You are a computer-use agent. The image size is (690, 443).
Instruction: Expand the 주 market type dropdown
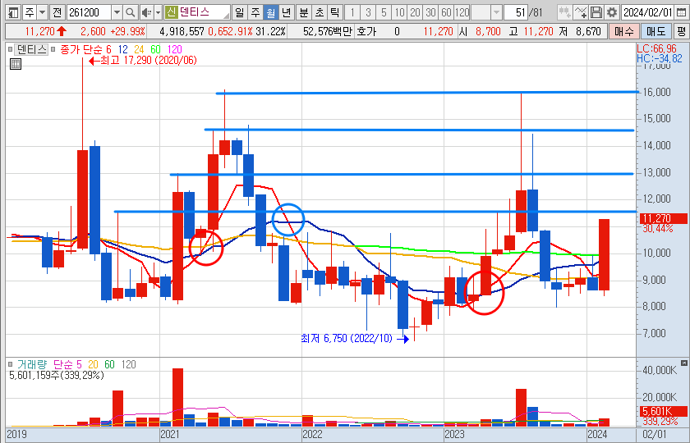point(42,12)
